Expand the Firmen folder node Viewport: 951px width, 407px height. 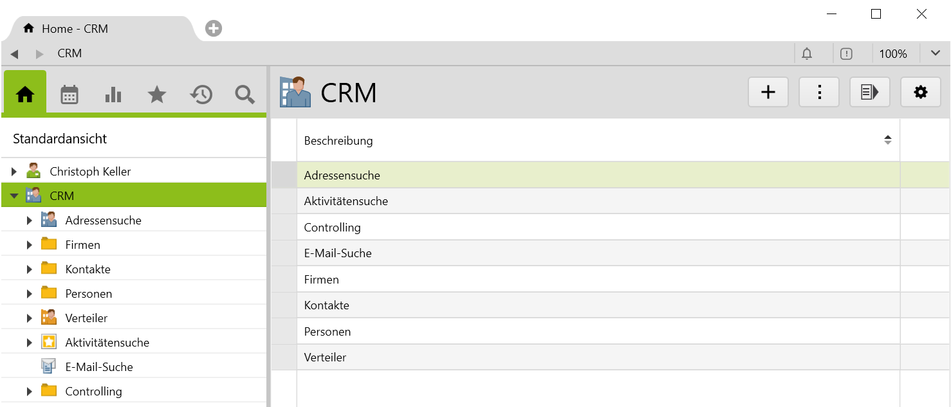tap(30, 245)
